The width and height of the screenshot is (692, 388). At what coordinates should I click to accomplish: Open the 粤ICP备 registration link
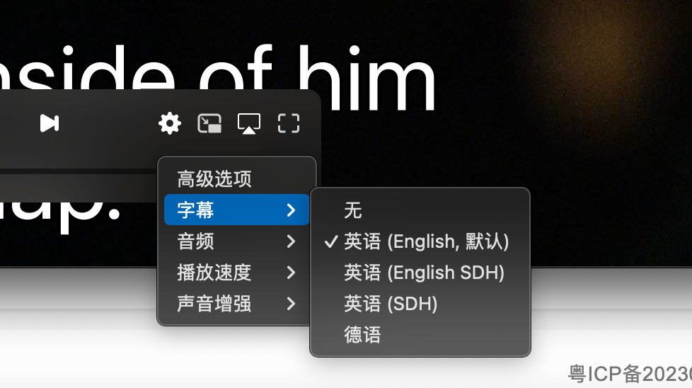pos(630,374)
